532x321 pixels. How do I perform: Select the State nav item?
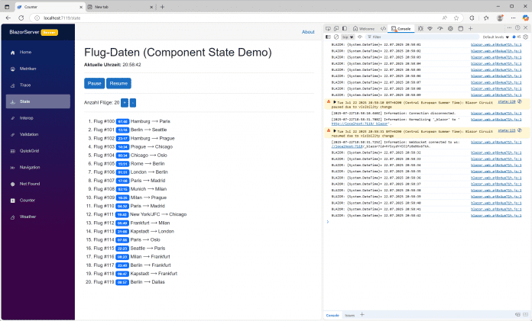(38, 101)
